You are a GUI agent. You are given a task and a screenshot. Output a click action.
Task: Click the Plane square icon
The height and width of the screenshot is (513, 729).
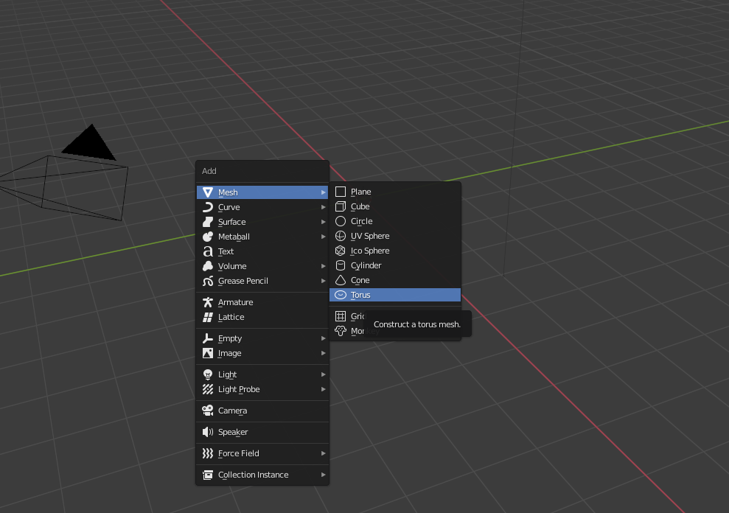tap(341, 192)
